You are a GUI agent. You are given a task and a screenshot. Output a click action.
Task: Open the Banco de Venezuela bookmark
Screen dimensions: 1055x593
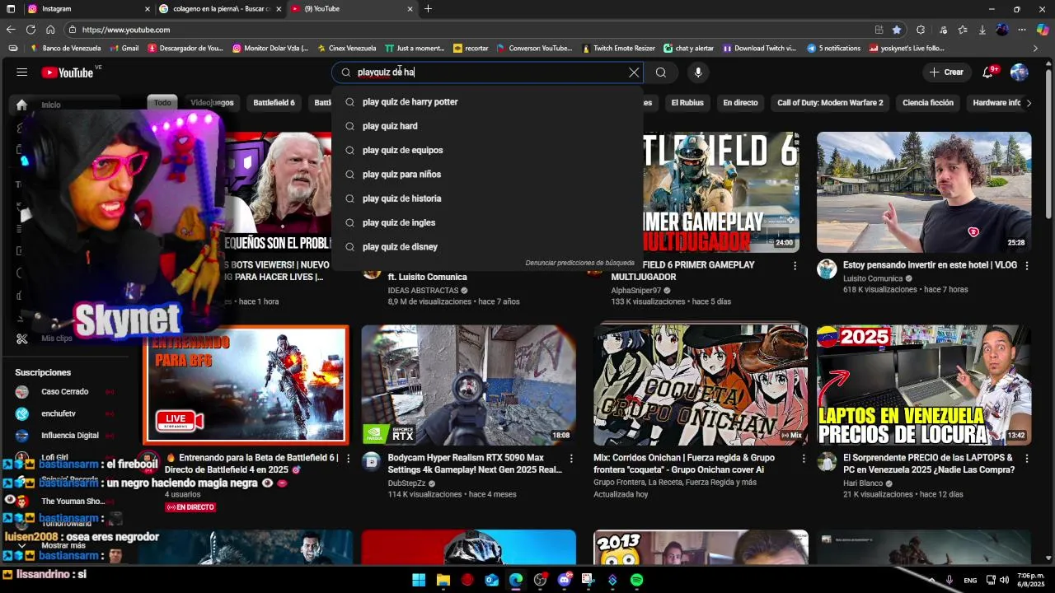point(65,49)
